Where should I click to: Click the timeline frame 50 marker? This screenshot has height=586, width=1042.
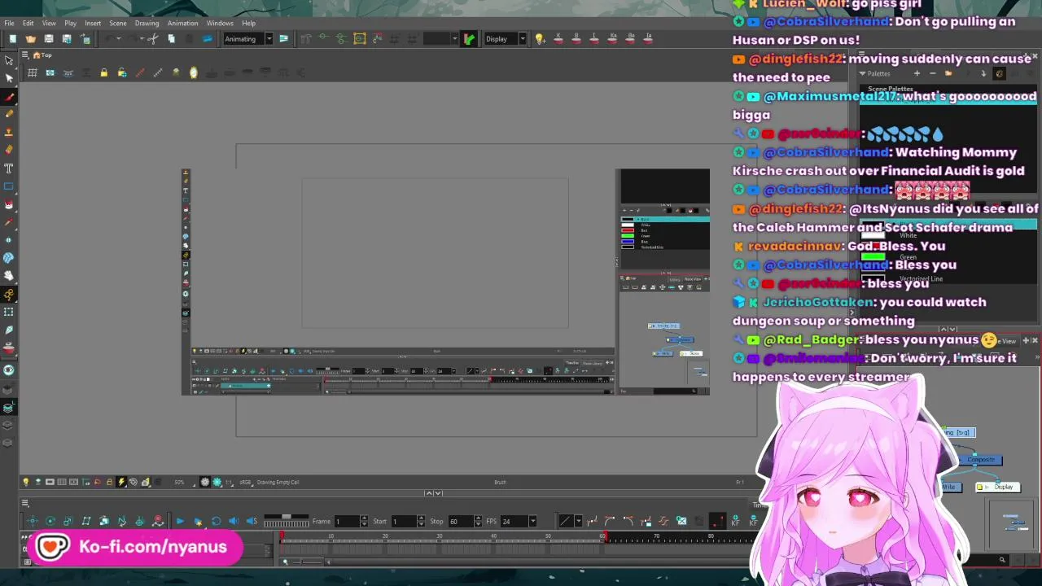point(547,536)
